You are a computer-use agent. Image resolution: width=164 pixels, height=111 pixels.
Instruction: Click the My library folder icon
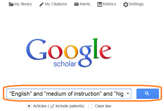pos(11,4)
